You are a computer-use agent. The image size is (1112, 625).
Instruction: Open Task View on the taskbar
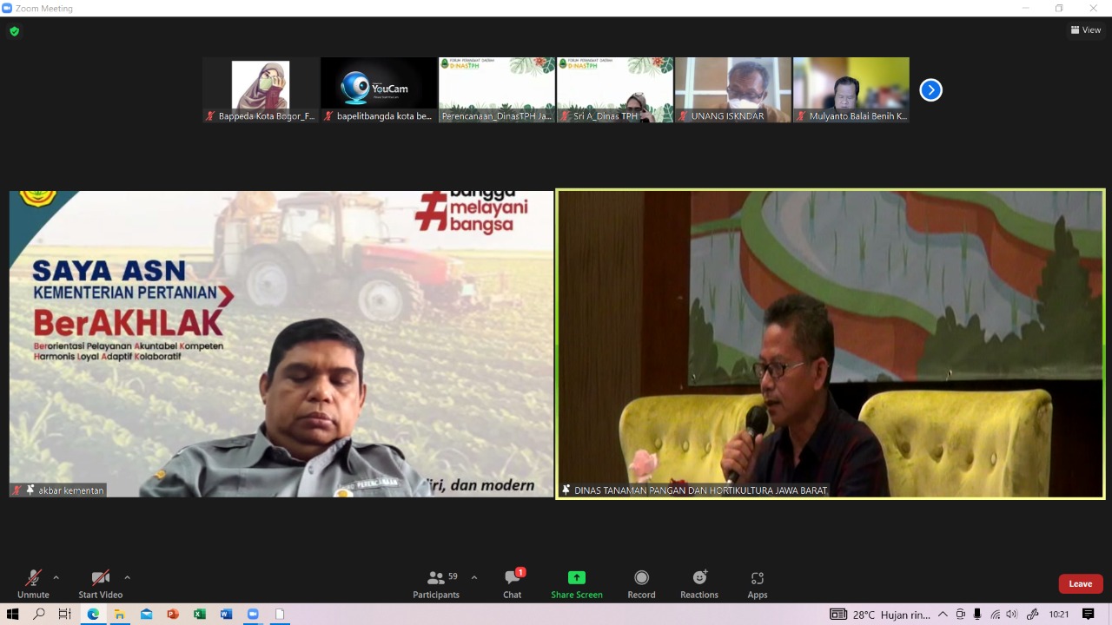click(x=65, y=614)
